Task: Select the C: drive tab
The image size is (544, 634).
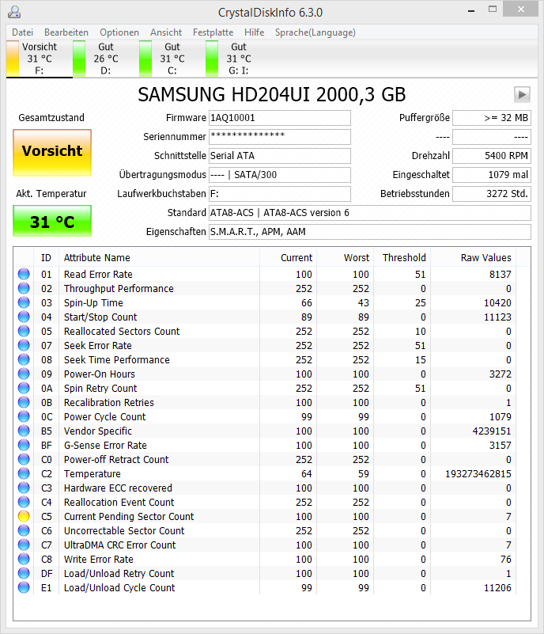Action: (x=172, y=59)
